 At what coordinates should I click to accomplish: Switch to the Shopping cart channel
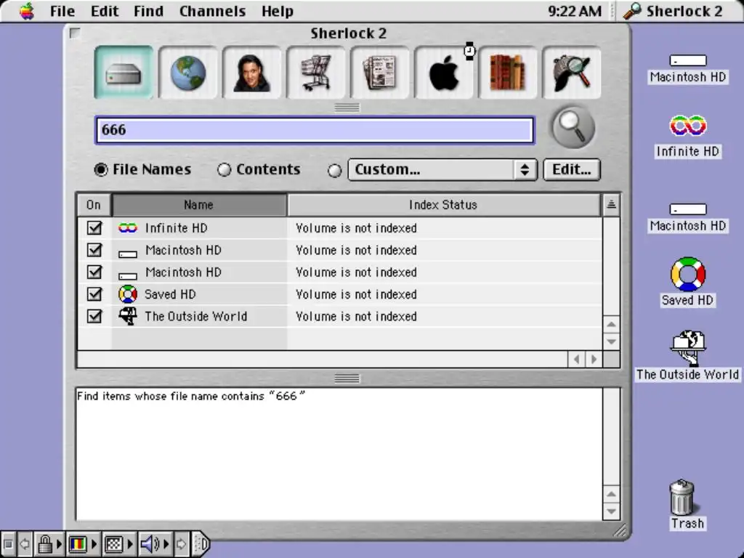[x=315, y=72]
